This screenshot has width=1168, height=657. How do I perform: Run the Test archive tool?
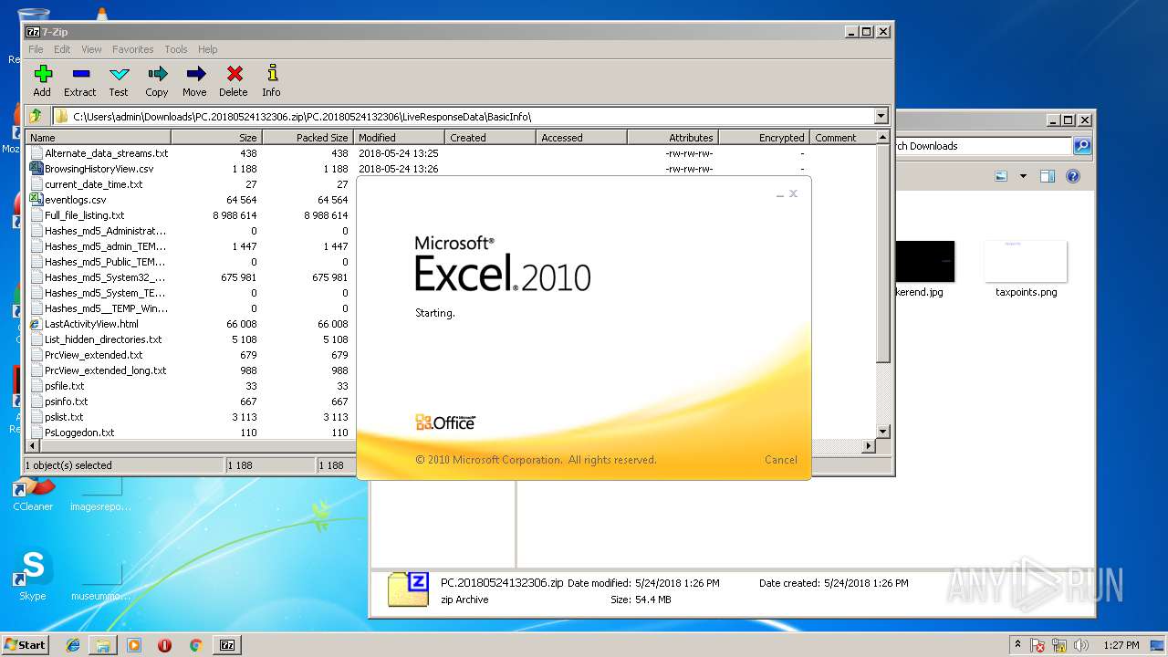pos(119,80)
